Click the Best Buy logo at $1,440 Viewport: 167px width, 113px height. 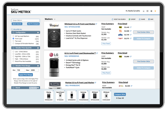coord(120,27)
